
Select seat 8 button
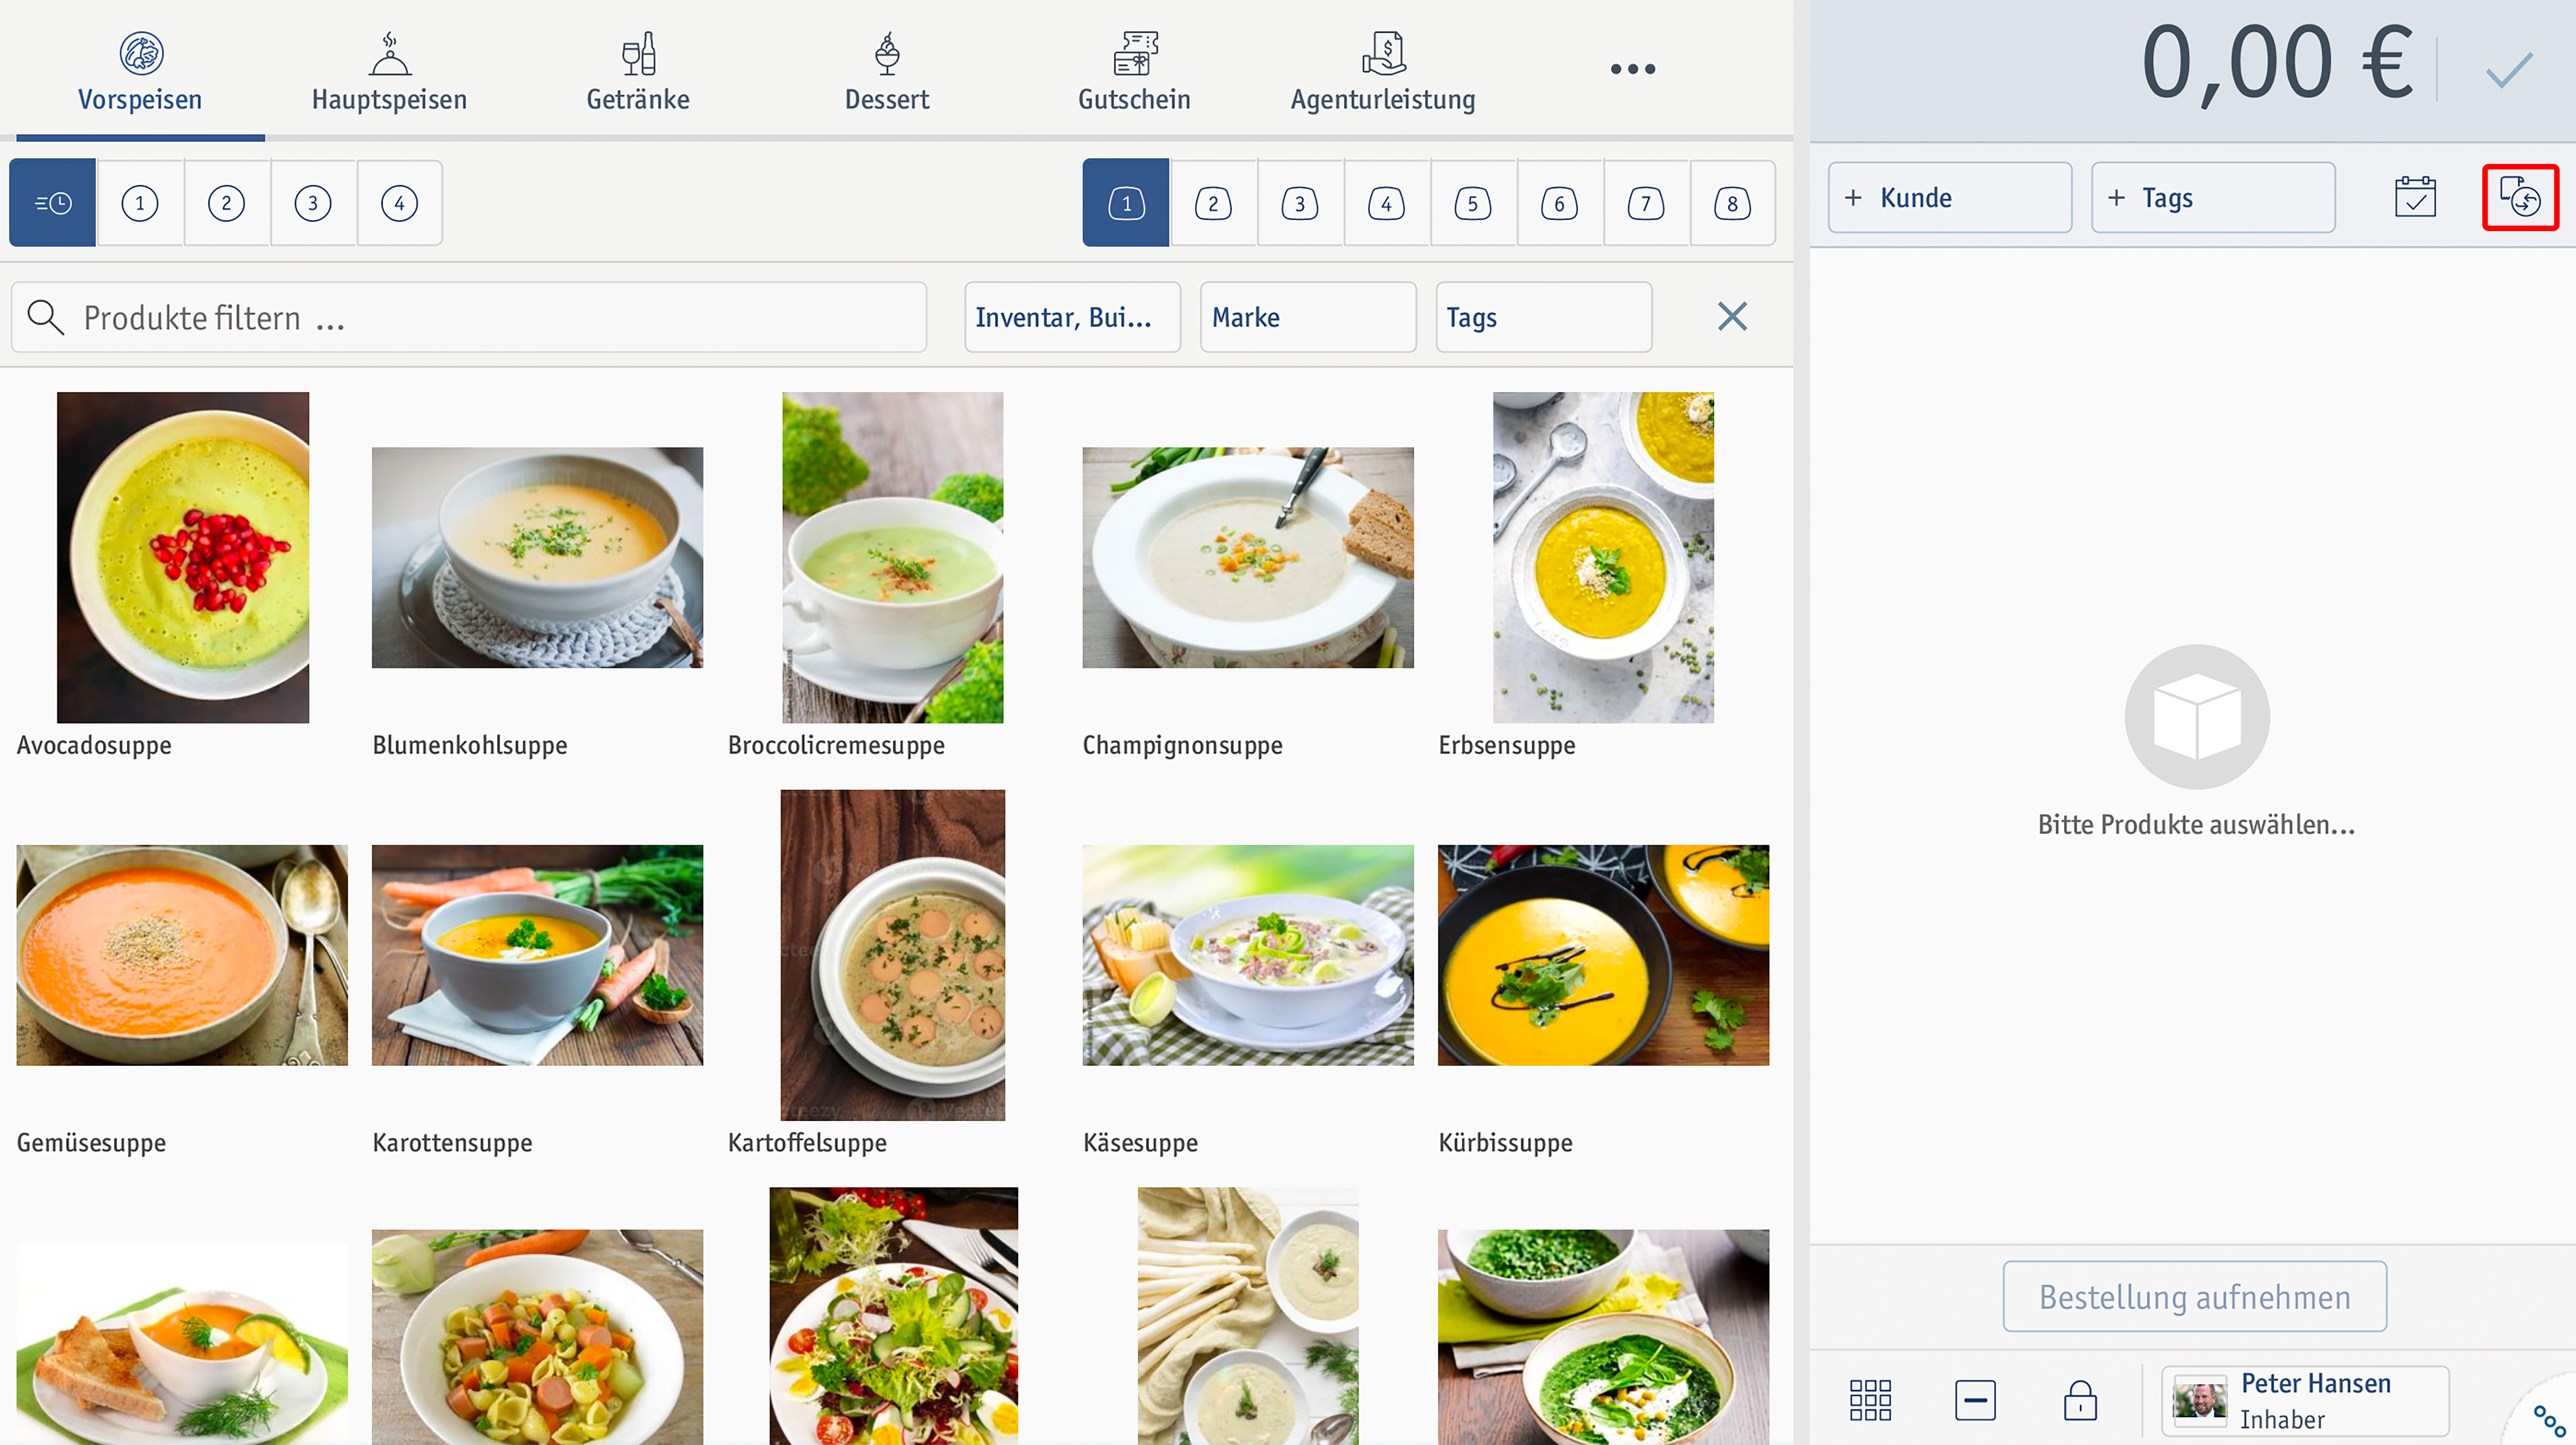click(x=1732, y=203)
